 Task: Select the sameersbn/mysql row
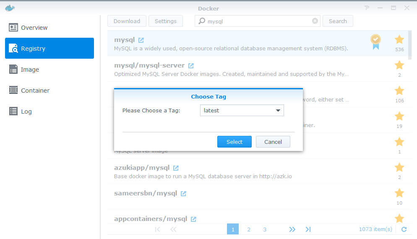[258, 197]
